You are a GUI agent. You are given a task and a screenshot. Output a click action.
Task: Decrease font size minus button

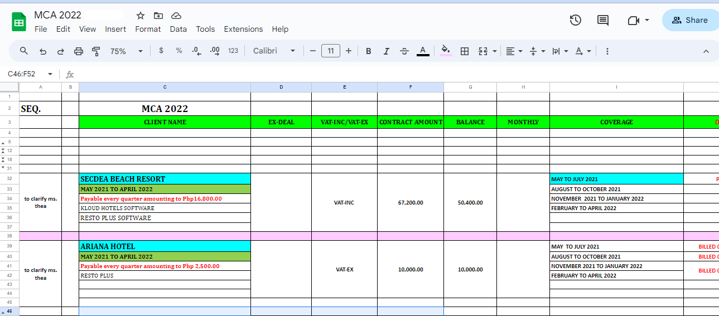pos(313,51)
